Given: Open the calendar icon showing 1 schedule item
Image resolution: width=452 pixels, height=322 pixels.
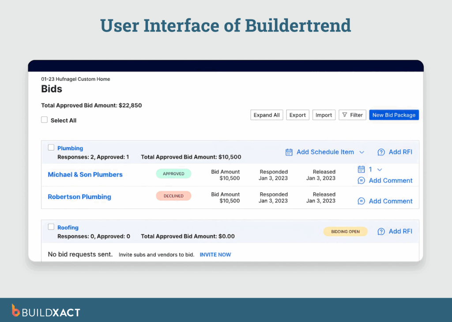Looking at the screenshot, I should 362,169.
